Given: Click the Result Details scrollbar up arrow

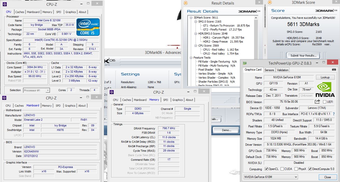Looking at the screenshot, I should coord(256,18).
